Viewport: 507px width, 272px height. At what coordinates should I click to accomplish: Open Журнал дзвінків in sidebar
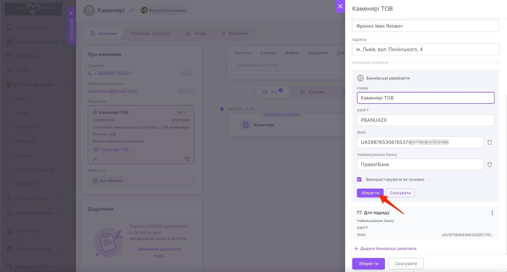click(34, 169)
